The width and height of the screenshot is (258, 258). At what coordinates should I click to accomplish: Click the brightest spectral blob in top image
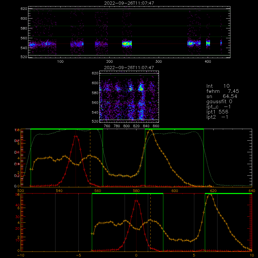coord(127,44)
